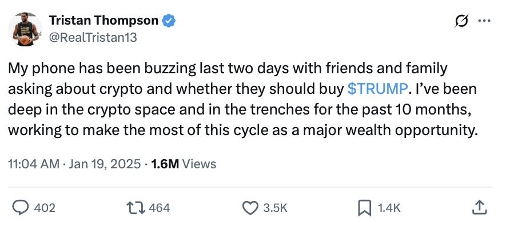Repost using the retweet arrows icon
The image size is (506, 225).
[137, 208]
